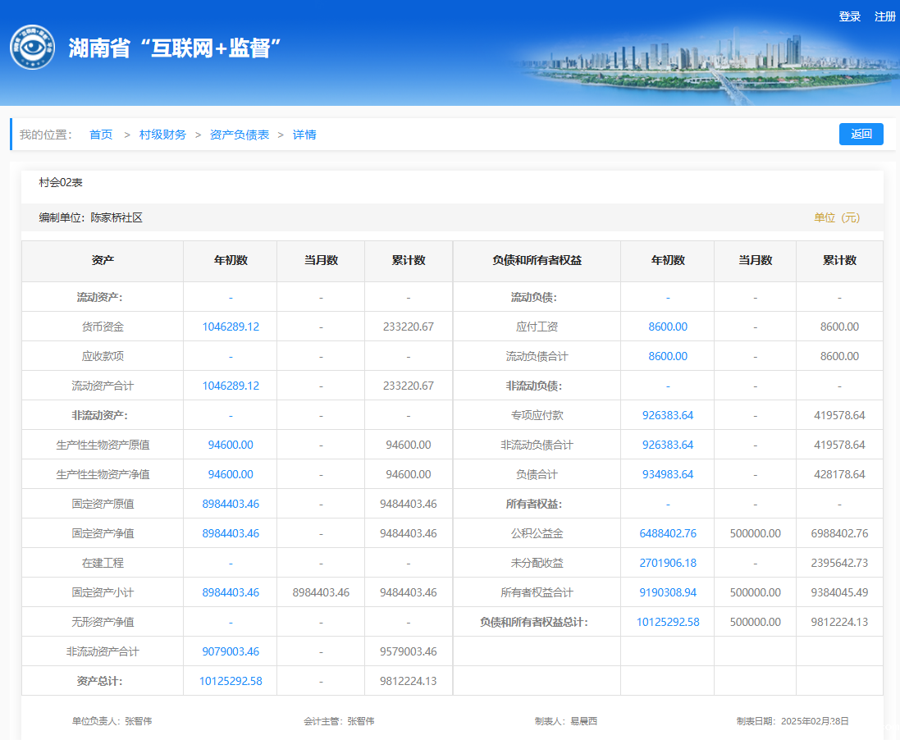
Task: Open 未分配收益 opening value 2701906.18
Action: pyautogui.click(x=668, y=563)
